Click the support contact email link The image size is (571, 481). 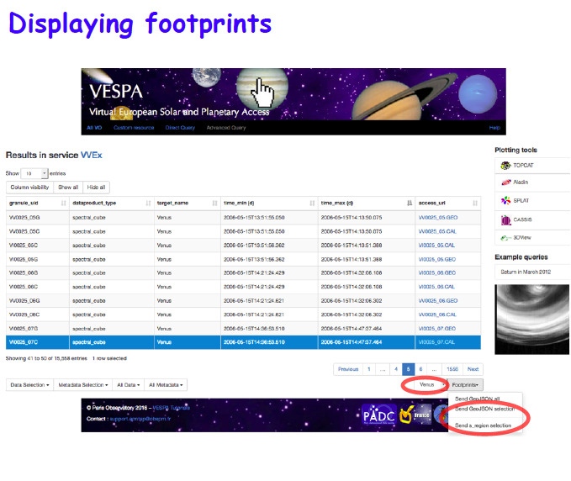pos(140,419)
